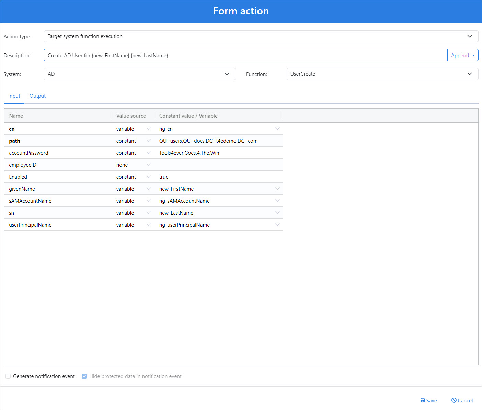Select the Input tab
Image resolution: width=482 pixels, height=410 pixels.
14,96
